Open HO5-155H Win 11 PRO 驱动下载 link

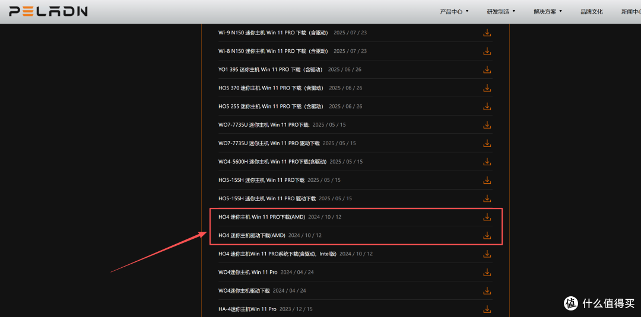[267, 198]
